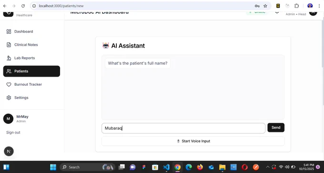Viewport: 324px width, 173px height.
Task: Select the Patients sidebar item
Action: (31, 71)
